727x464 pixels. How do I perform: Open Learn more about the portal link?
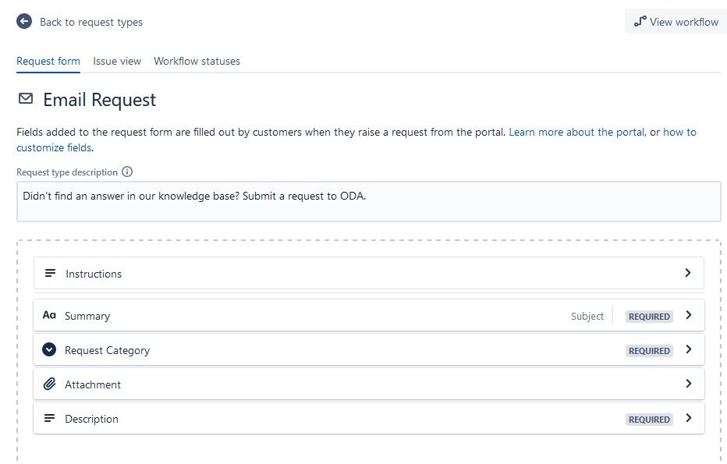tap(576, 133)
